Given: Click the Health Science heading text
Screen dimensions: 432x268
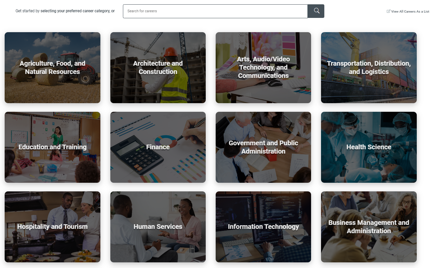Looking at the screenshot, I should [x=369, y=147].
